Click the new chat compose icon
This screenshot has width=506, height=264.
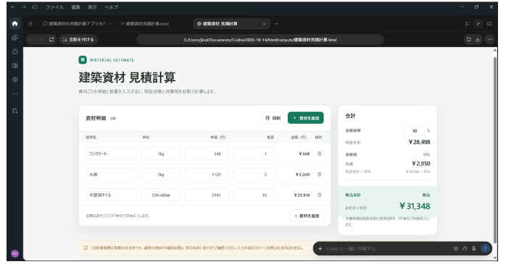click(30, 23)
